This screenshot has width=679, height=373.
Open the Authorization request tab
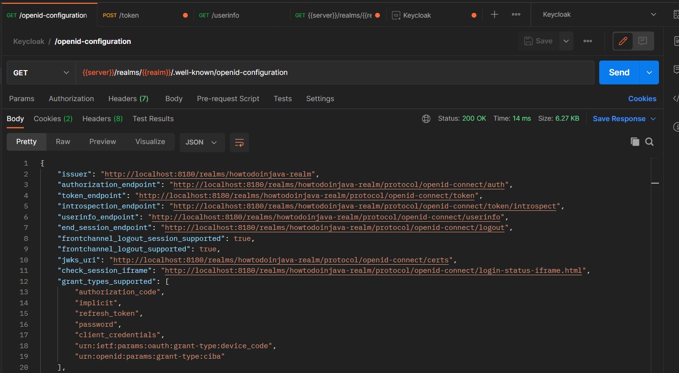(x=71, y=99)
